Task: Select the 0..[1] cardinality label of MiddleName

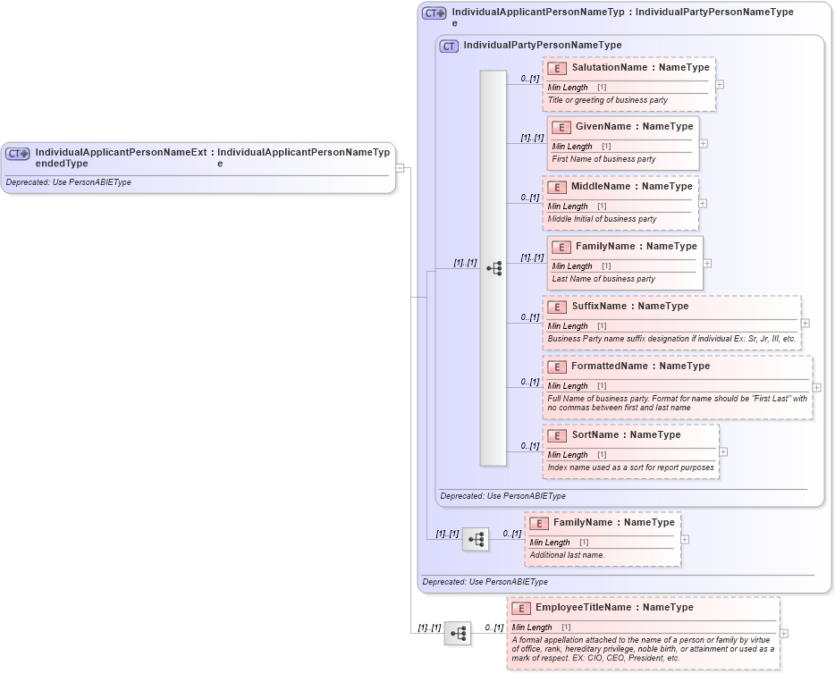Action: (529, 197)
